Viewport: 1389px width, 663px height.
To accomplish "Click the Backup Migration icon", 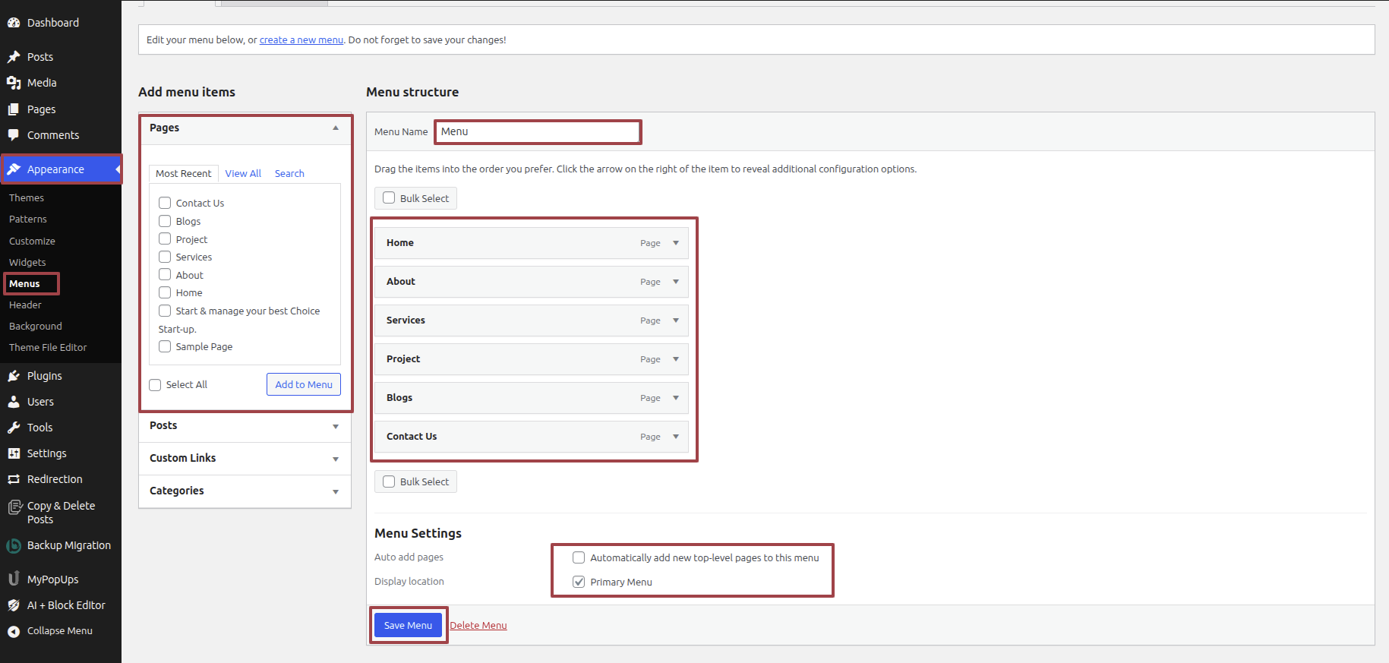I will [x=14, y=545].
